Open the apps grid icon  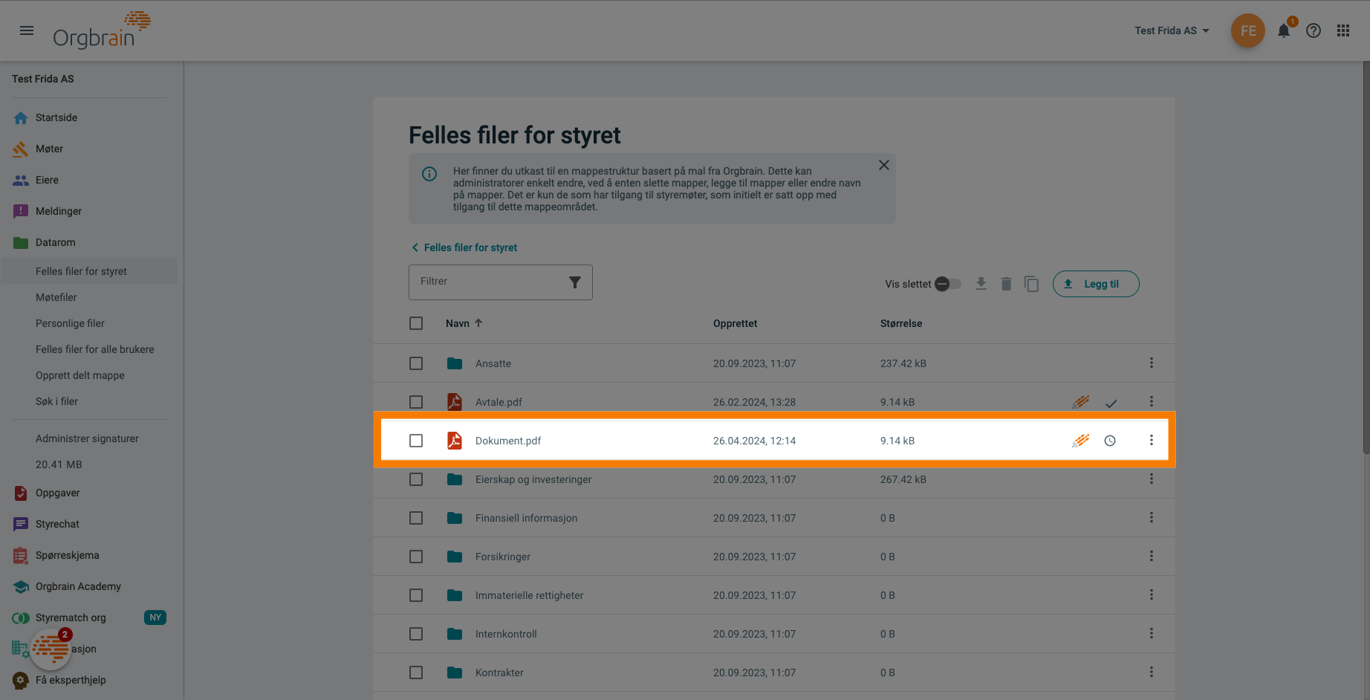(1343, 30)
